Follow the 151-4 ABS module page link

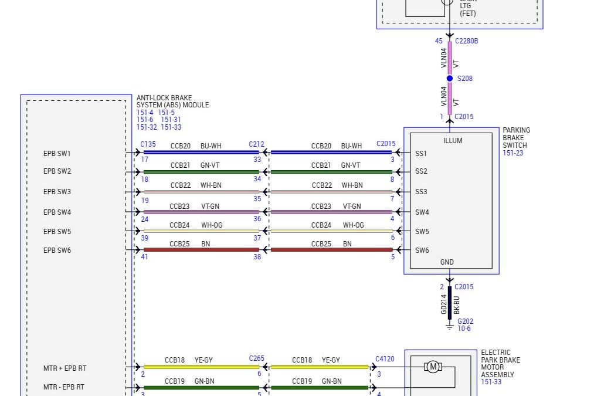click(146, 113)
